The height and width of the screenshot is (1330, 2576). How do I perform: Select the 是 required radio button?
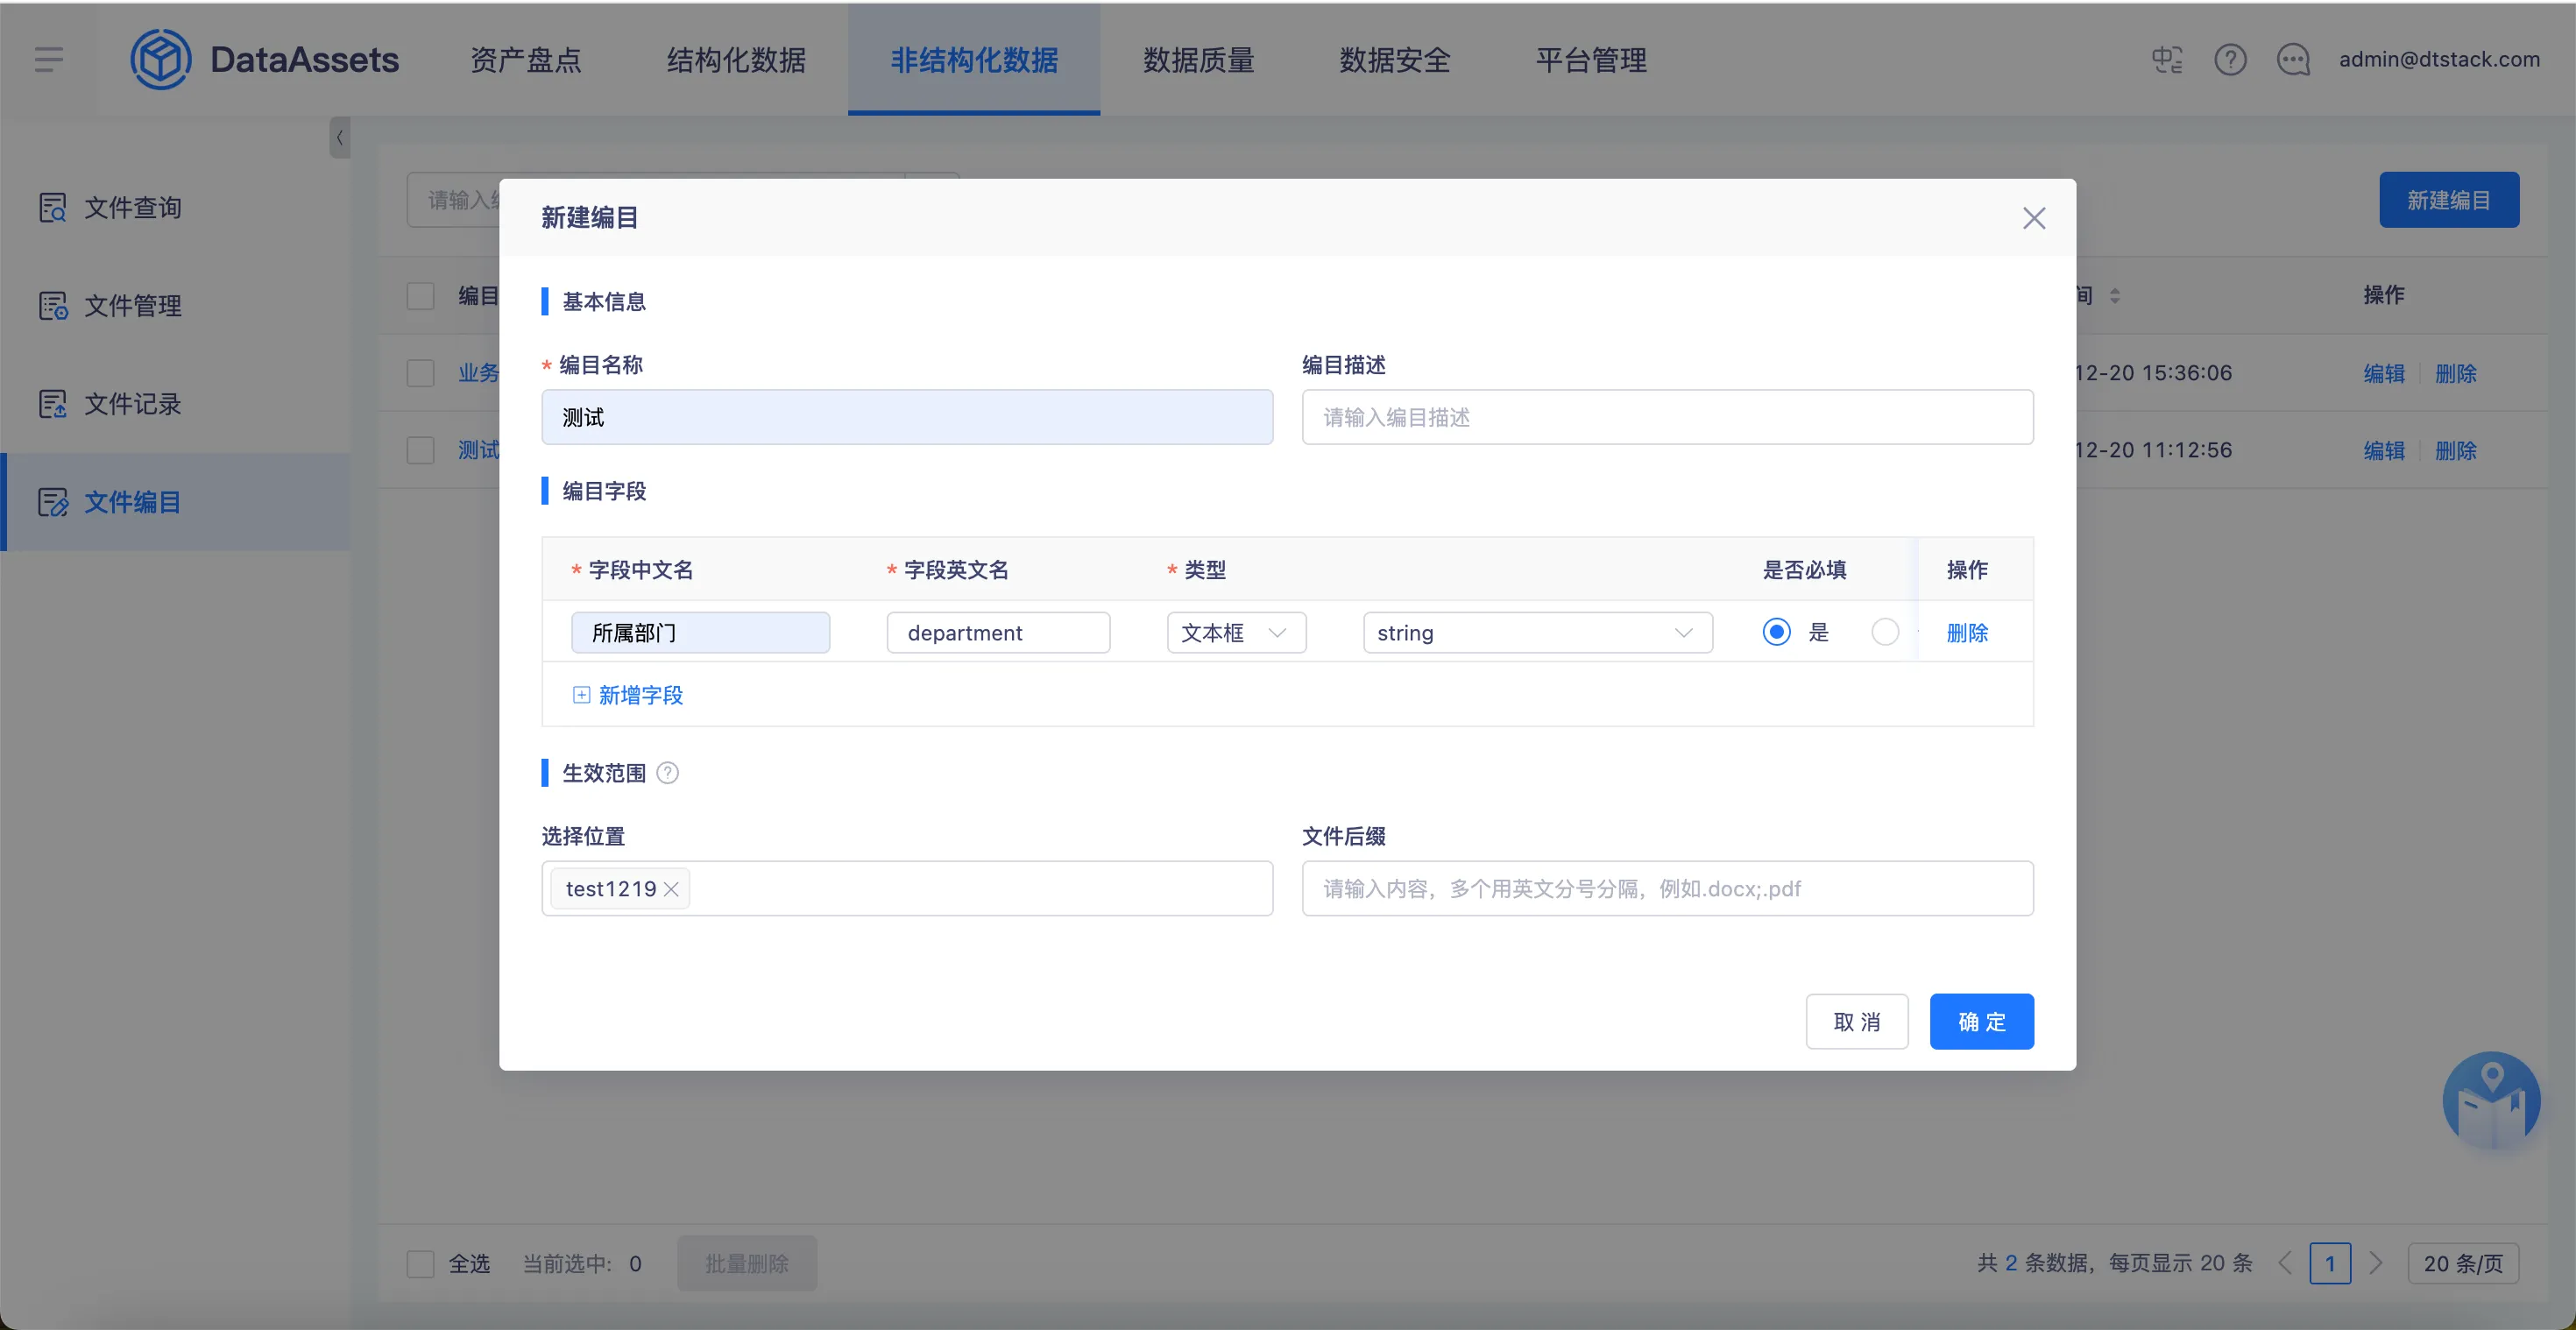[x=1776, y=632]
